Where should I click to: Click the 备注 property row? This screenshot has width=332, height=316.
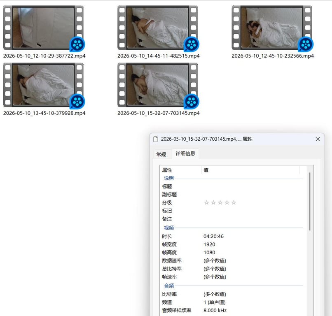point(232,219)
